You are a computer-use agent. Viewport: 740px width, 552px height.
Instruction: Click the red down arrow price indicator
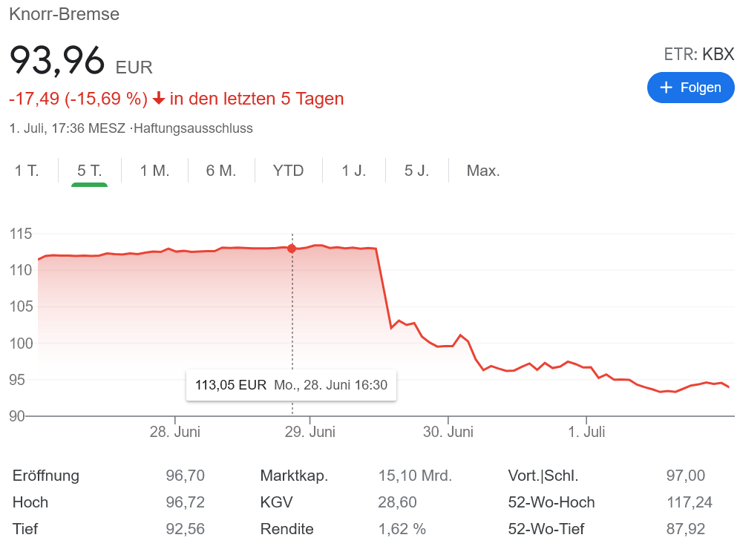159,99
